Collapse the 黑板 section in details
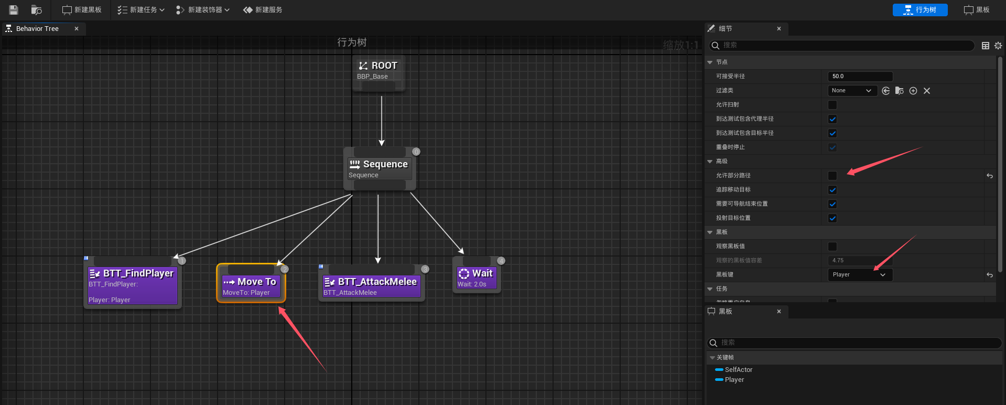Image resolution: width=1006 pixels, height=405 pixels. coord(710,232)
